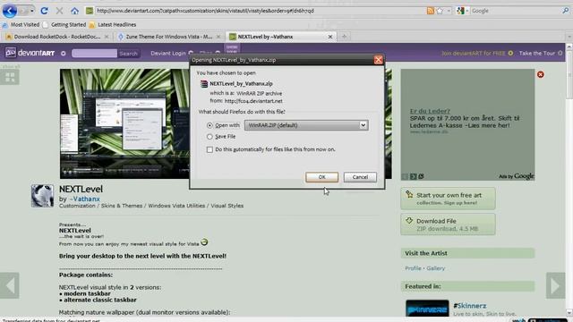Image resolution: width=573 pixels, height=322 pixels.
Task: Close the advertisement with the red X icon
Action: point(541,74)
